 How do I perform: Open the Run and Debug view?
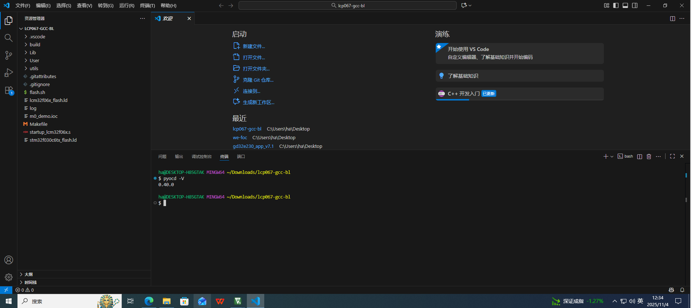click(8, 73)
